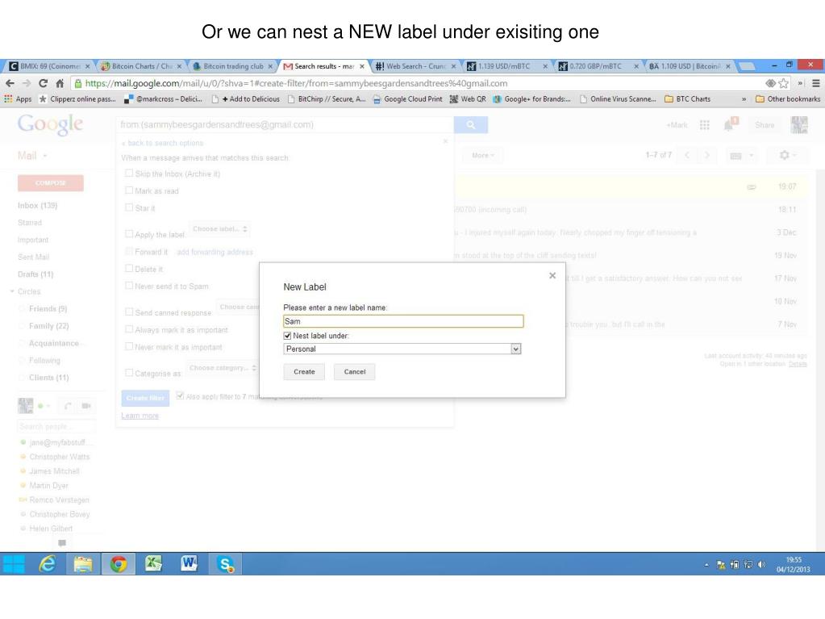The width and height of the screenshot is (825, 619).
Task: Open the More actions dropdown
Action: (x=482, y=155)
